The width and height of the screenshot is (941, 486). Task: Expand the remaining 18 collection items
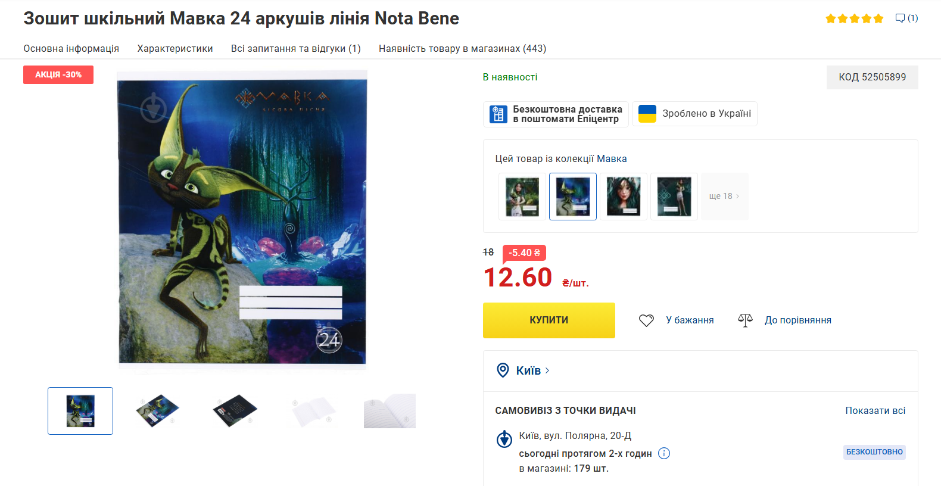[724, 197]
